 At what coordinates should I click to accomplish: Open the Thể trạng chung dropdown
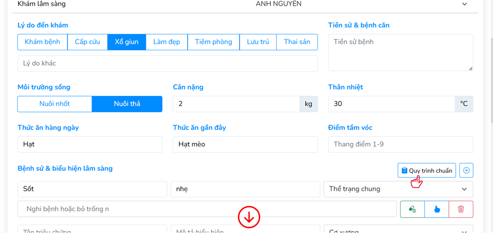click(x=398, y=189)
